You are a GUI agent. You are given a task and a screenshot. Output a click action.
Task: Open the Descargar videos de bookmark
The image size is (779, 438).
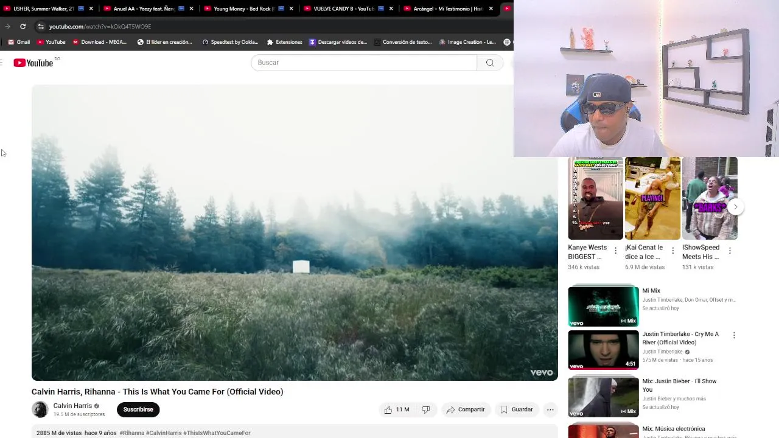pyautogui.click(x=338, y=42)
